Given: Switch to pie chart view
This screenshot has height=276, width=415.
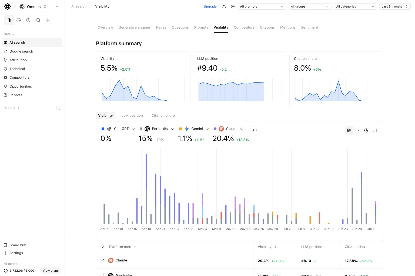Looking at the screenshot, I should point(366,130).
